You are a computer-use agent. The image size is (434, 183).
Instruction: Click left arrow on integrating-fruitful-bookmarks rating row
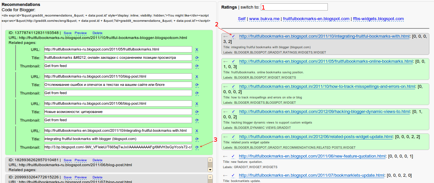226,36
